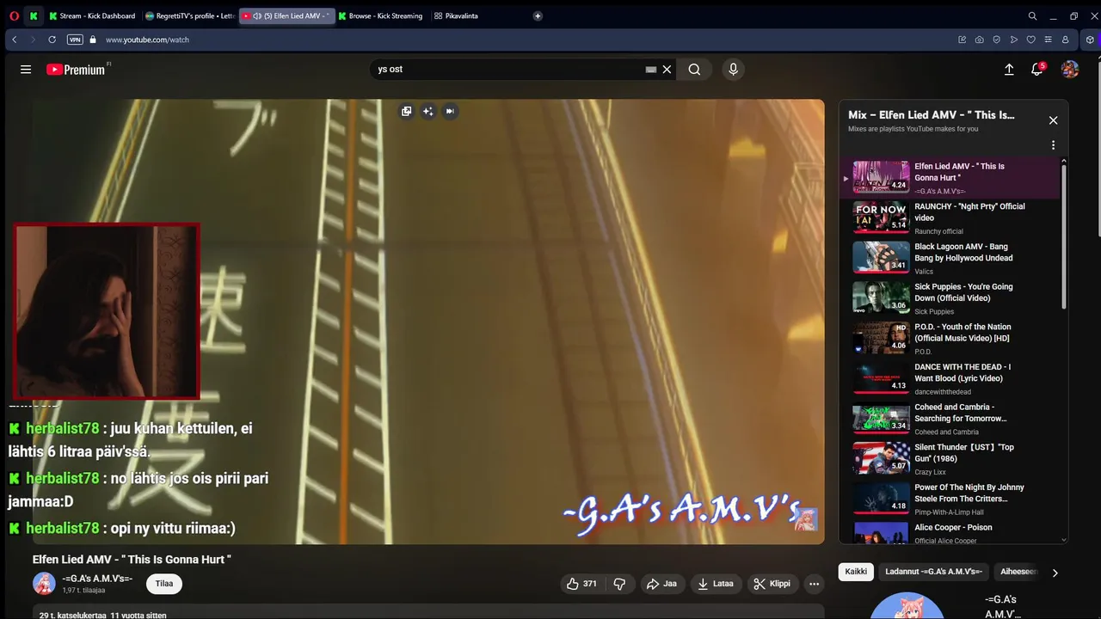This screenshot has height=619, width=1101.
Task: Play Alice Cooper - Poison
Action: pos(950,533)
